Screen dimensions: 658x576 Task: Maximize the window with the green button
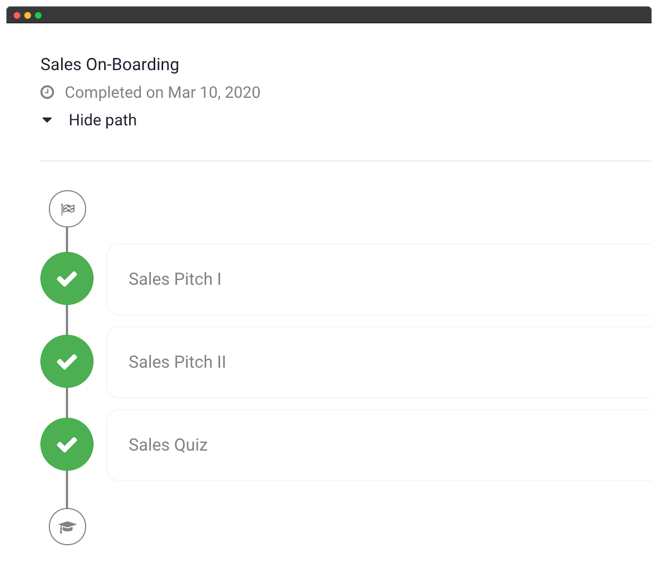38,15
